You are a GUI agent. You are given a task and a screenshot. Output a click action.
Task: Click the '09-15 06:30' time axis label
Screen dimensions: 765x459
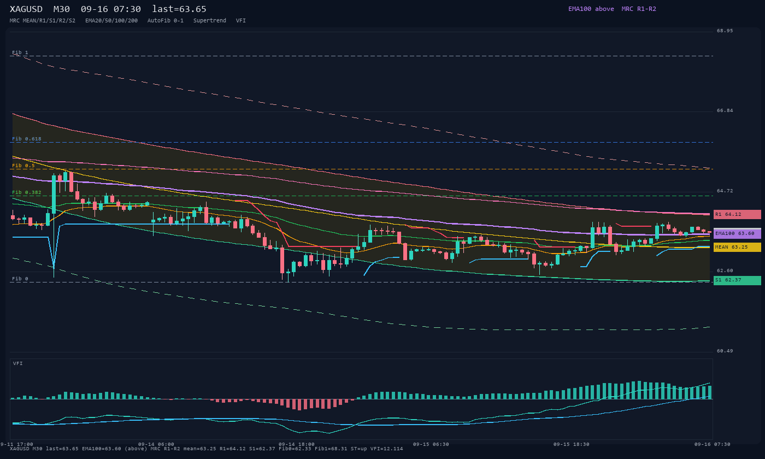[431, 444]
